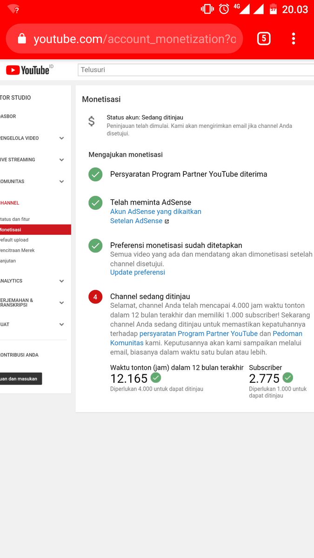
Task: Select Default upload in sidebar
Action: 14,240
